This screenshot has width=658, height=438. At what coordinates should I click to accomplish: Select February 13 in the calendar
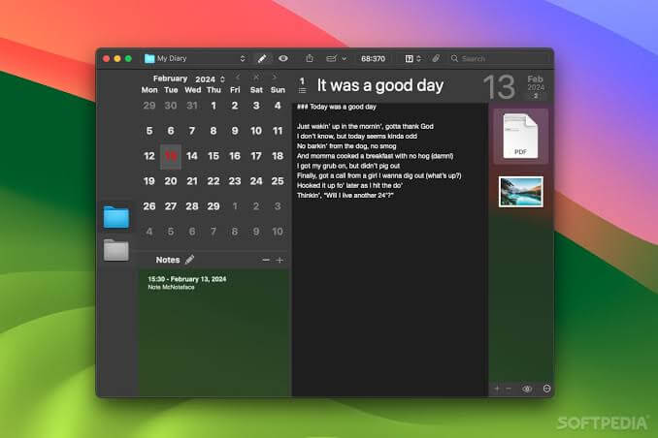point(171,157)
